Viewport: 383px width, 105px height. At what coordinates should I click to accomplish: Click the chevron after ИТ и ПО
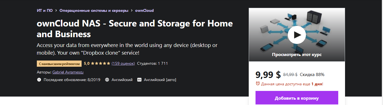(x=56, y=11)
